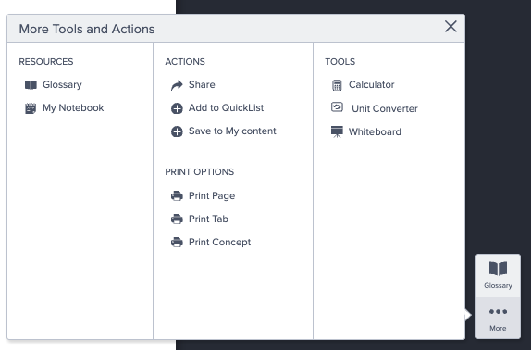Click the Whiteboard presentation icon
Viewport: 531px width, 350px height.
click(337, 131)
